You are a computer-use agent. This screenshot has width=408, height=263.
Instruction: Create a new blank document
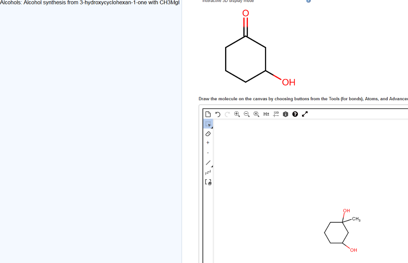tap(208, 114)
